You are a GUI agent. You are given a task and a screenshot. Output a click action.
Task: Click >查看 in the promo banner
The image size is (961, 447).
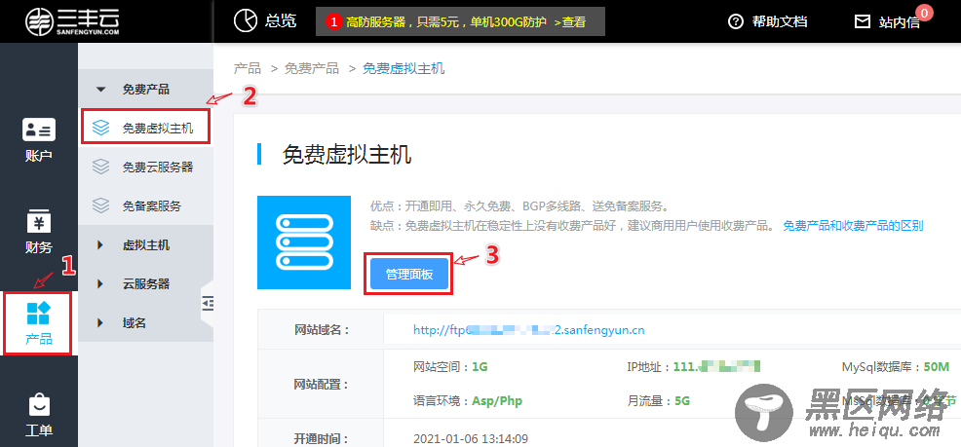[569, 22]
